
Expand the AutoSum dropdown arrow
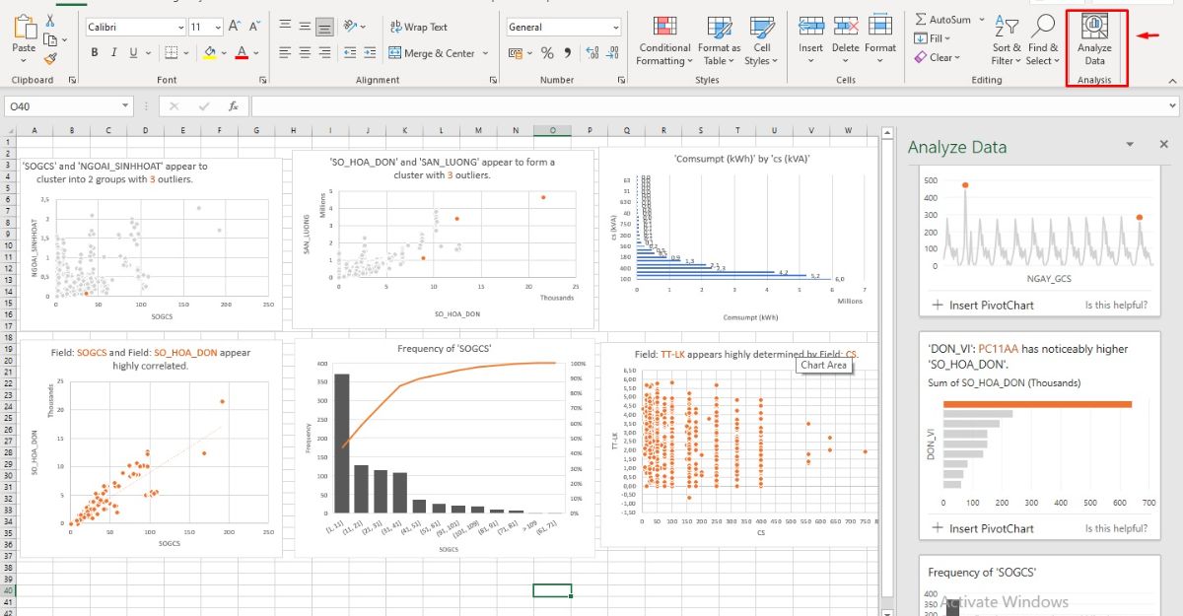point(980,20)
